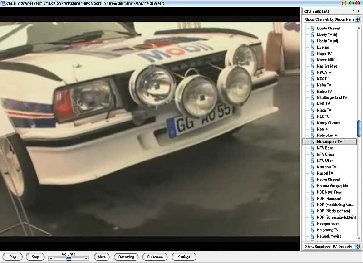363x263 pixels.
Task: Click the channel icon next to More 4
Action: (313, 129)
